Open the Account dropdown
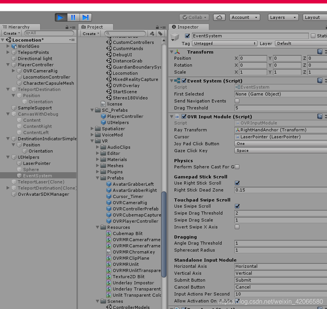 (x=244, y=17)
